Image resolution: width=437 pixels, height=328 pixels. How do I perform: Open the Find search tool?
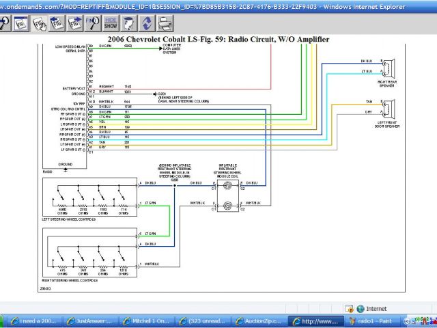pyautogui.click(x=91, y=23)
